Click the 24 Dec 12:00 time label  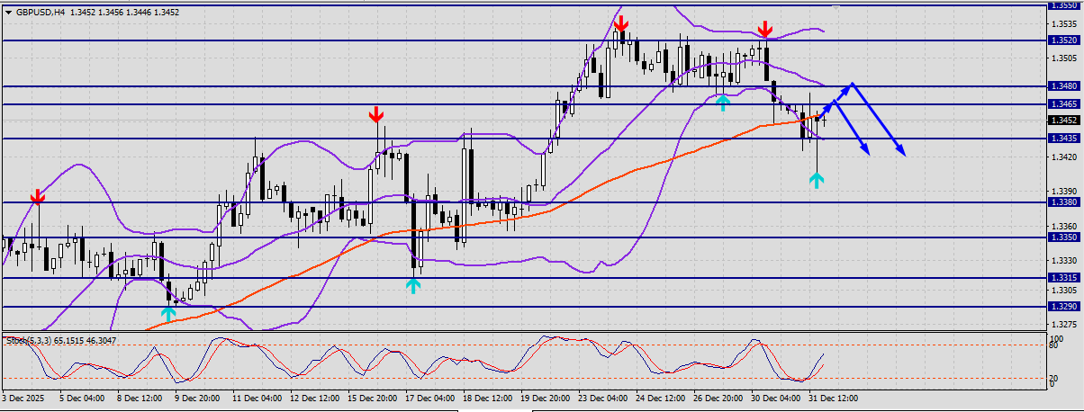pos(659,398)
